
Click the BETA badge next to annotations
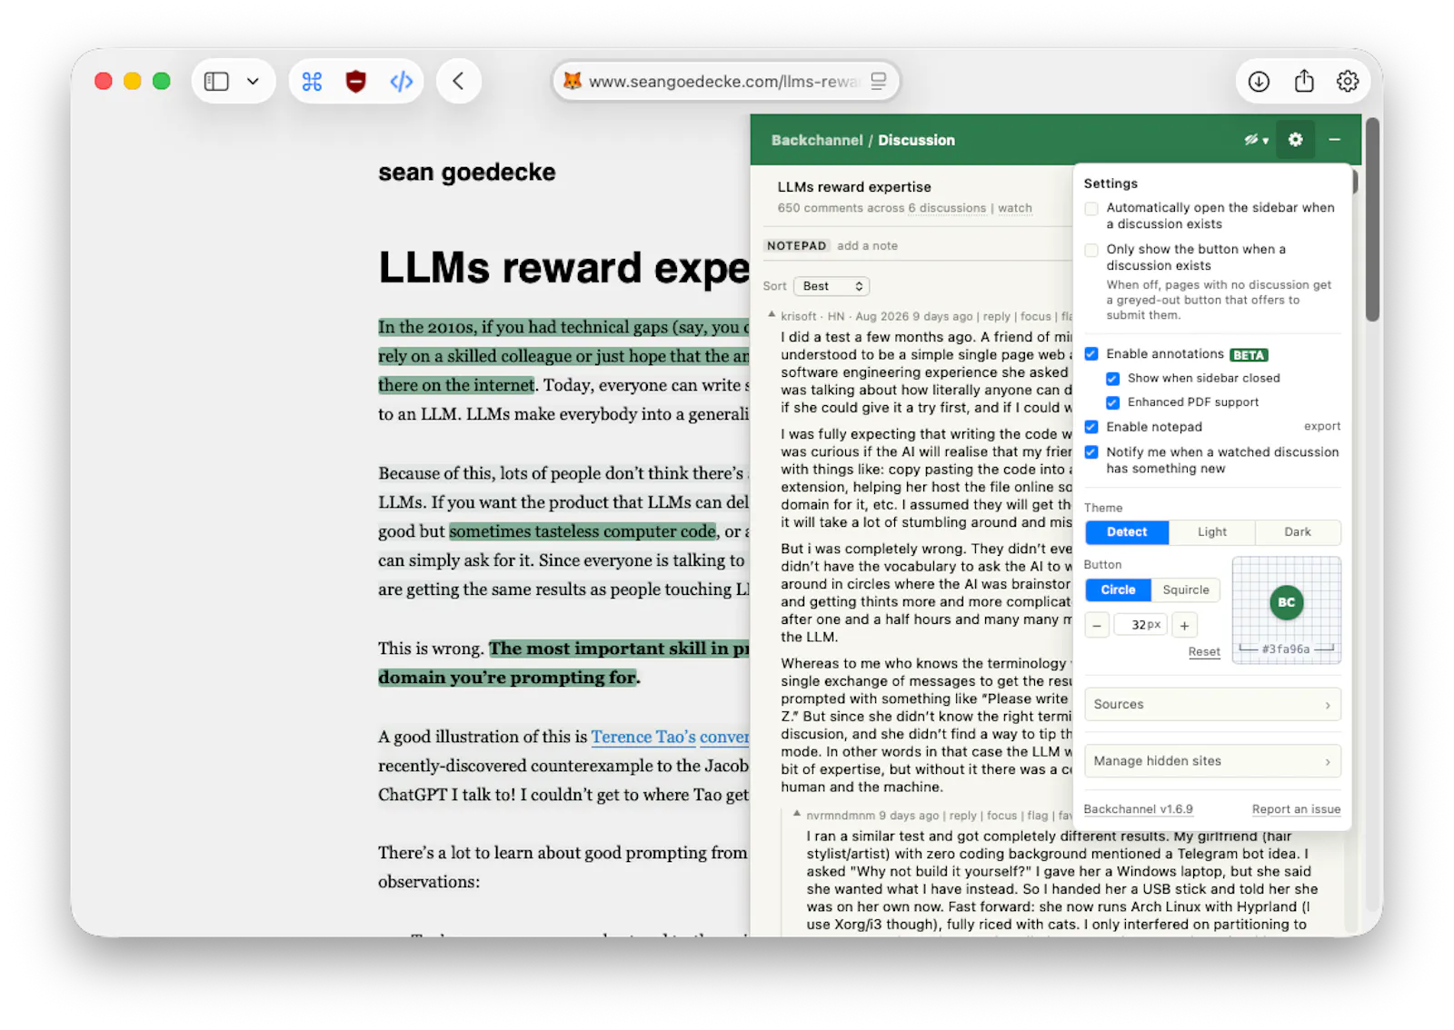click(1249, 355)
